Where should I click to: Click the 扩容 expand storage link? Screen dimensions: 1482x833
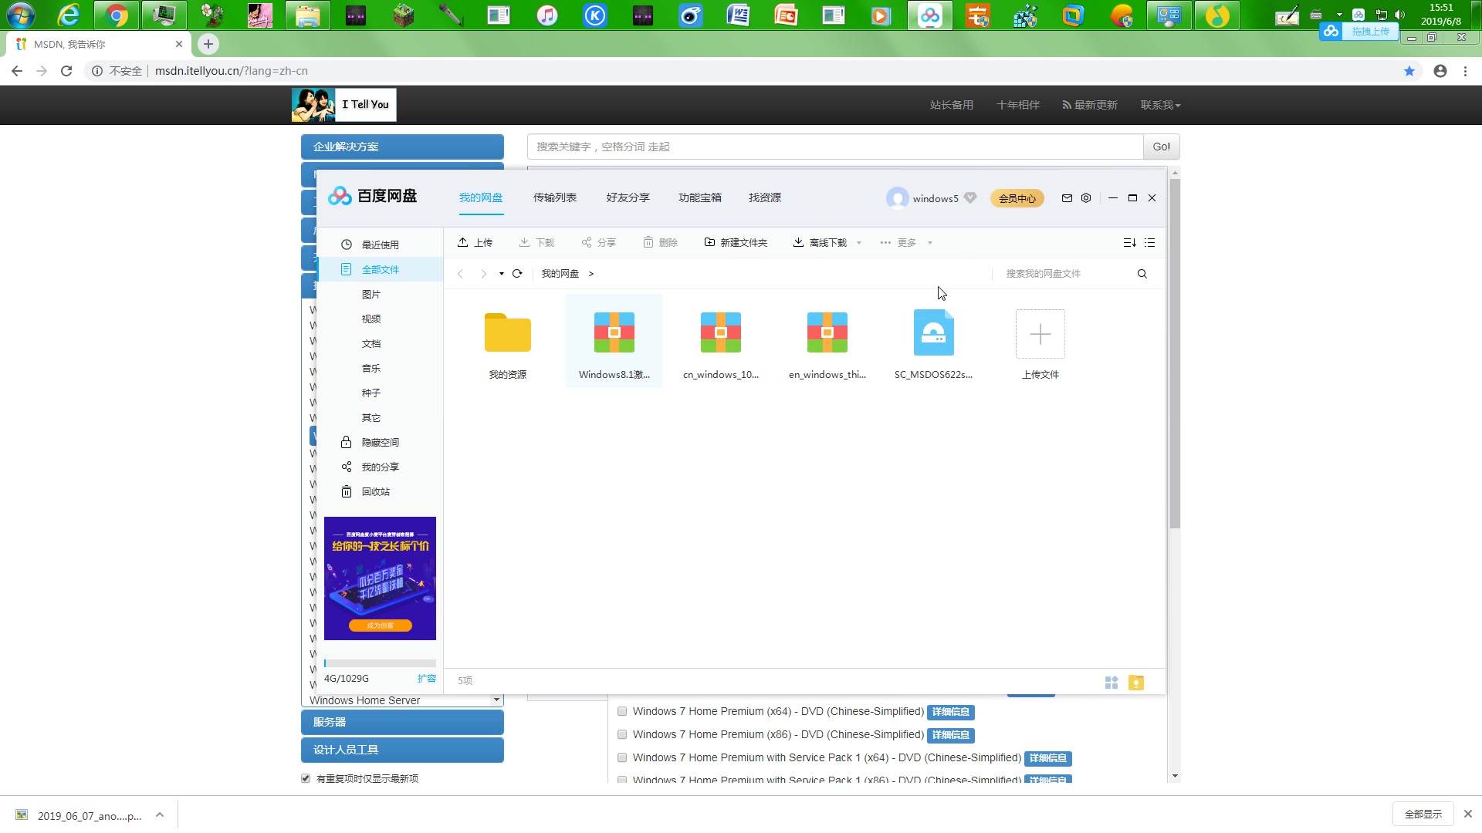(x=427, y=679)
